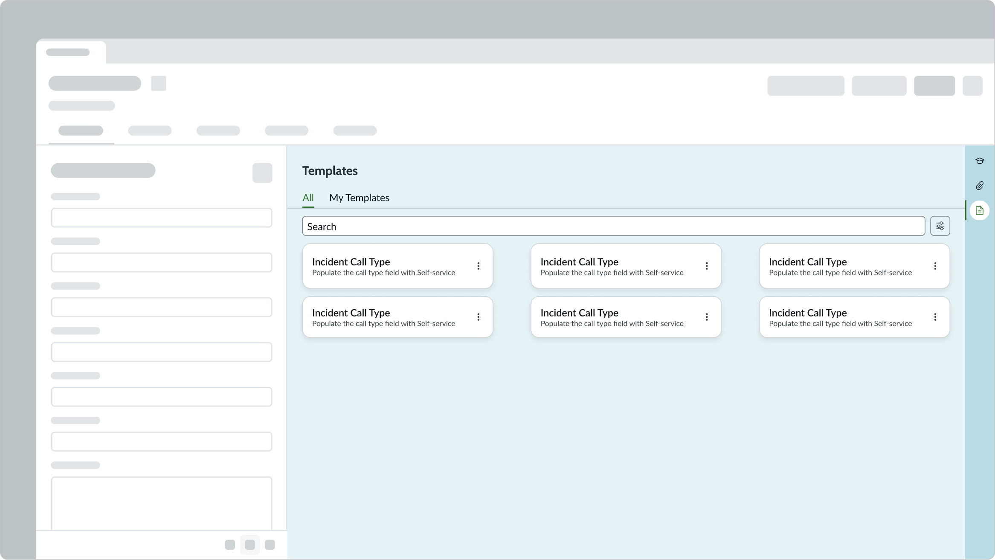Open the attachments paperclip panel

[980, 185]
